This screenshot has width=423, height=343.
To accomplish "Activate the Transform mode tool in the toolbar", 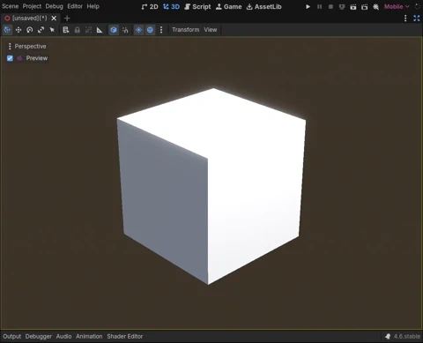I will point(7,30).
